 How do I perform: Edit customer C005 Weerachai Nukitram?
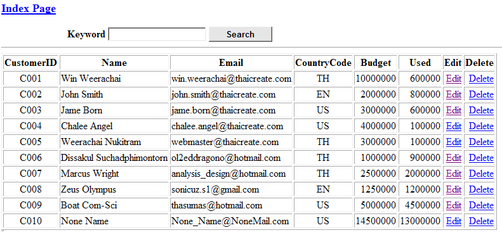[453, 142]
